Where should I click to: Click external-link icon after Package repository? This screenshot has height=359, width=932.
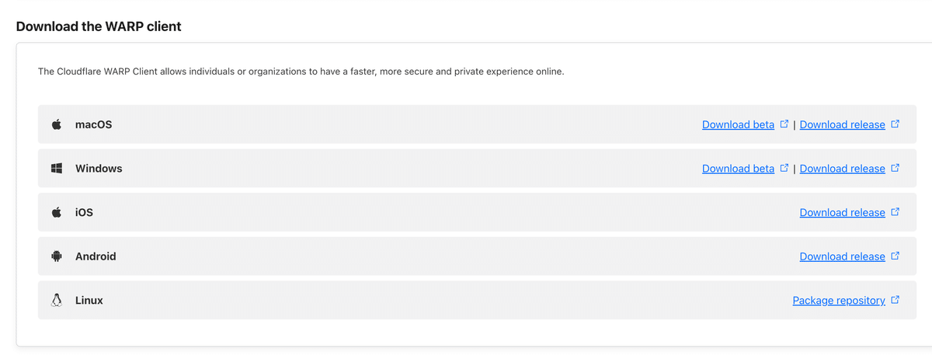point(895,299)
